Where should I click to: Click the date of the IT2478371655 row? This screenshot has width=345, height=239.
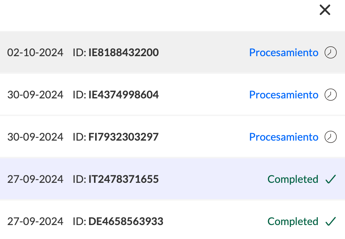click(35, 179)
